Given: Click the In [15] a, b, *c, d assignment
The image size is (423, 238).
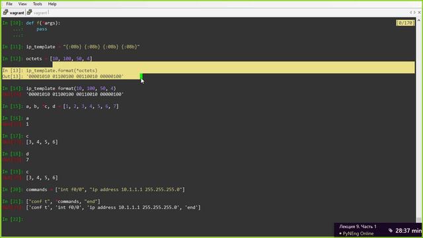Looking at the screenshot, I should click(60, 106).
